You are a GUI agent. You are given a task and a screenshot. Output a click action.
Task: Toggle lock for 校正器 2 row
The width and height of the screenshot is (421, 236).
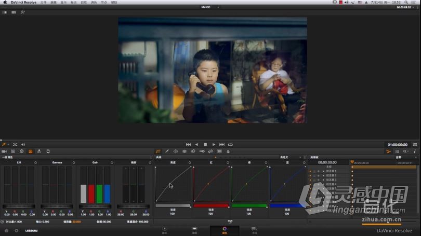tap(314, 175)
